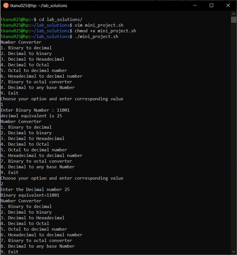Image resolution: width=237 pixels, height=255 pixels.
Task: Select the line 'Decimal to binary'
Action: pos(26,53)
